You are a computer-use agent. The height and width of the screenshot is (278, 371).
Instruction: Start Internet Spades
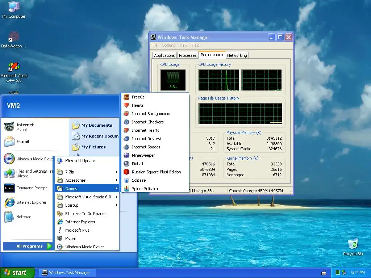[x=155, y=147]
